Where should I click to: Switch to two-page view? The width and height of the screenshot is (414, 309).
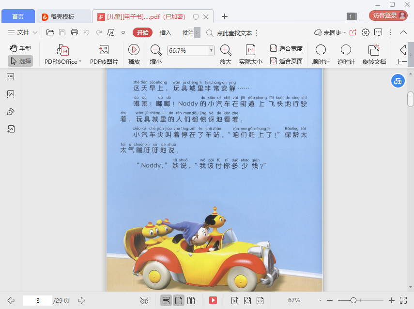pyautogui.click(x=191, y=300)
